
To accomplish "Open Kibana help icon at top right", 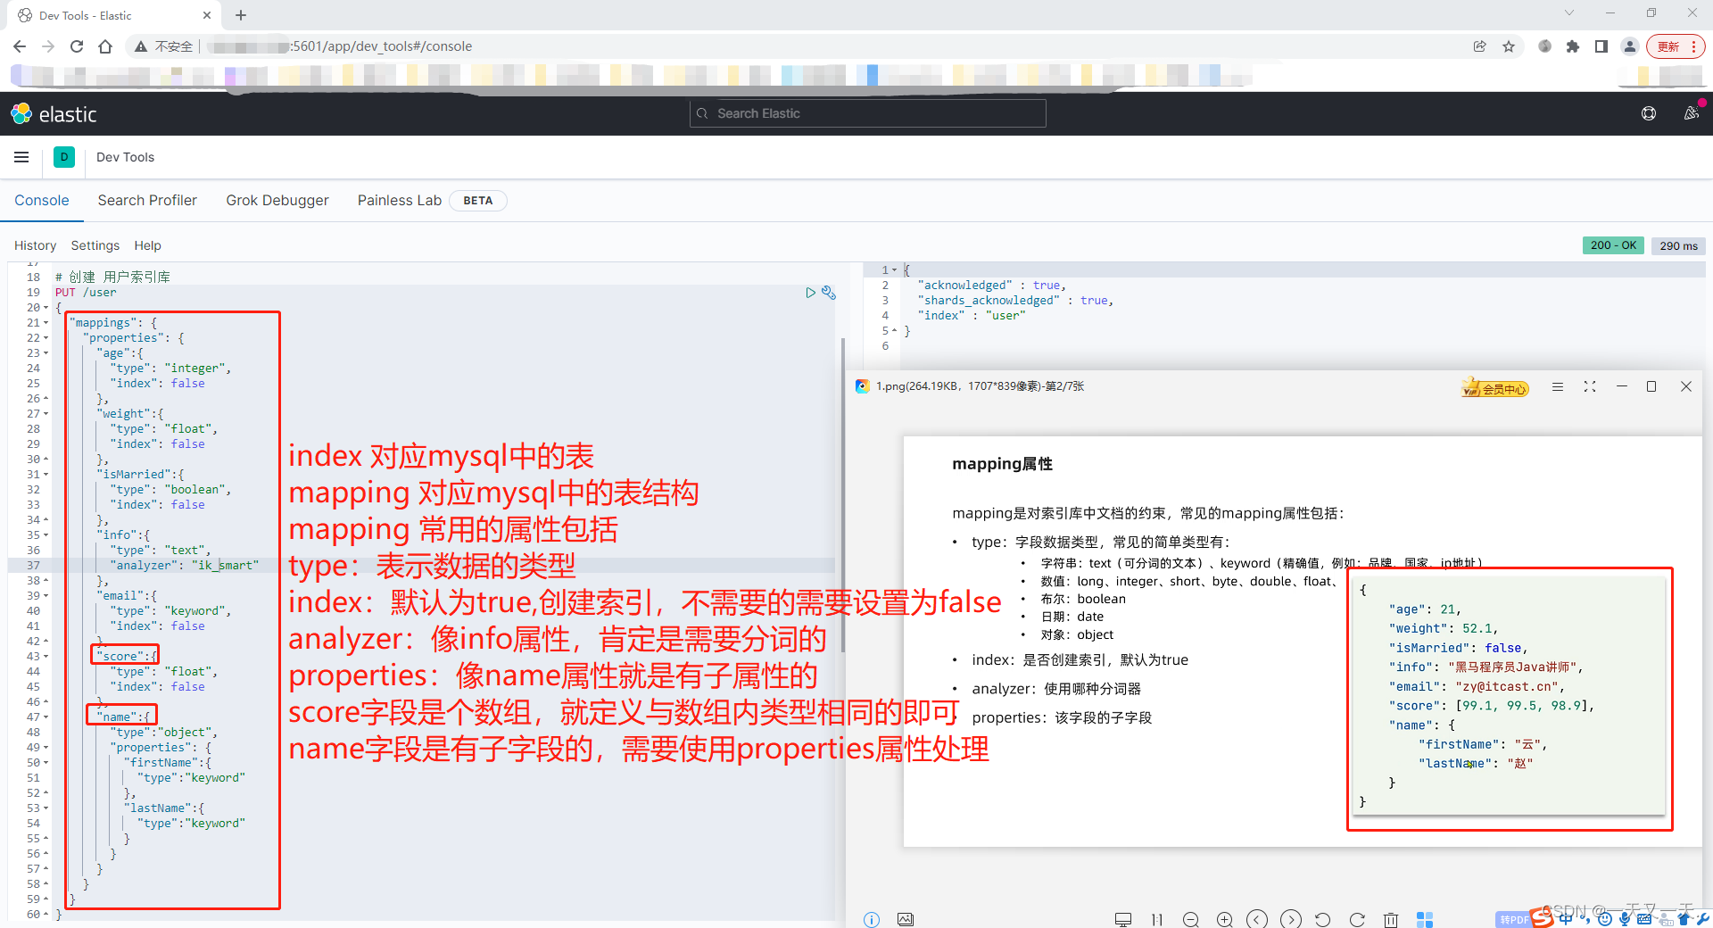I will click(x=1648, y=113).
